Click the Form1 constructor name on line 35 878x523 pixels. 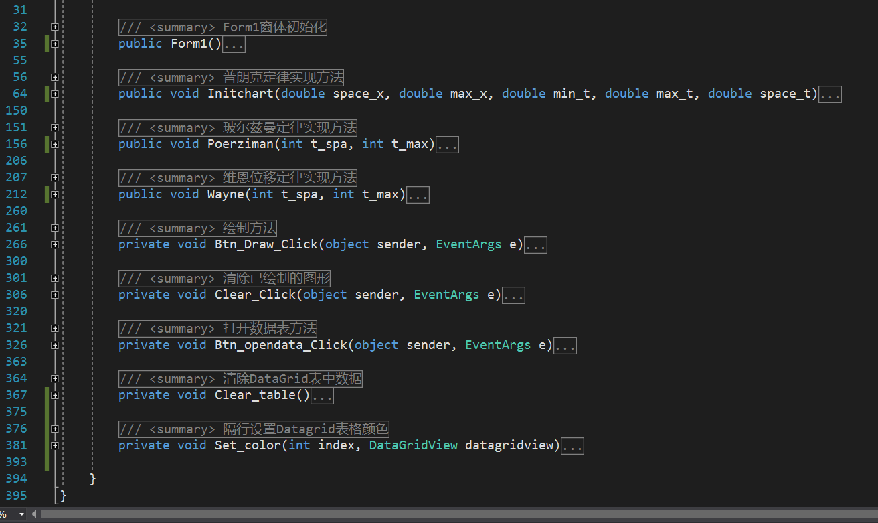[189, 44]
